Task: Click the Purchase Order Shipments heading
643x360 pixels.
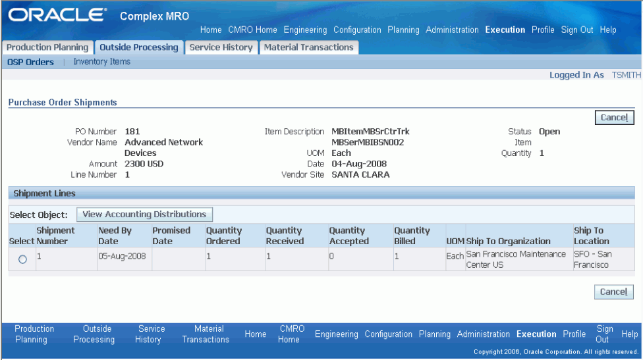Action: pos(63,103)
